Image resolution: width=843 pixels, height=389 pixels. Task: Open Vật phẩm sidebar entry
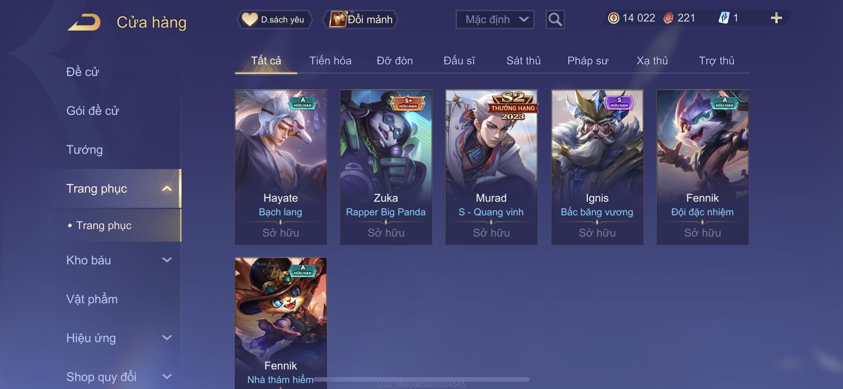pos(92,299)
